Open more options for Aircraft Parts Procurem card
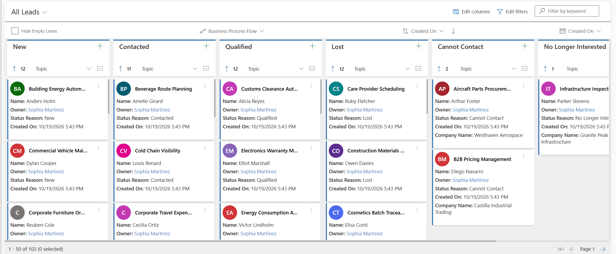This screenshot has width=616, height=254. coord(523,86)
